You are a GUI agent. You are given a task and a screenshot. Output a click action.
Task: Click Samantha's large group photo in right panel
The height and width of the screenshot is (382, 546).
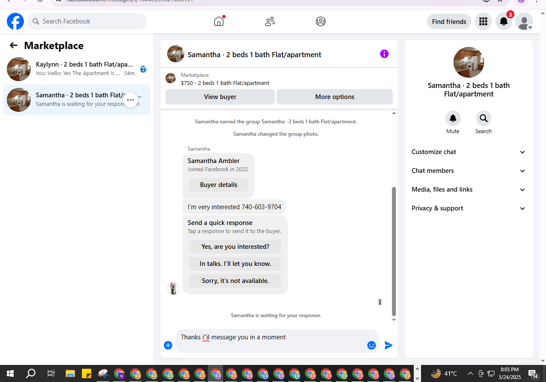click(x=469, y=62)
